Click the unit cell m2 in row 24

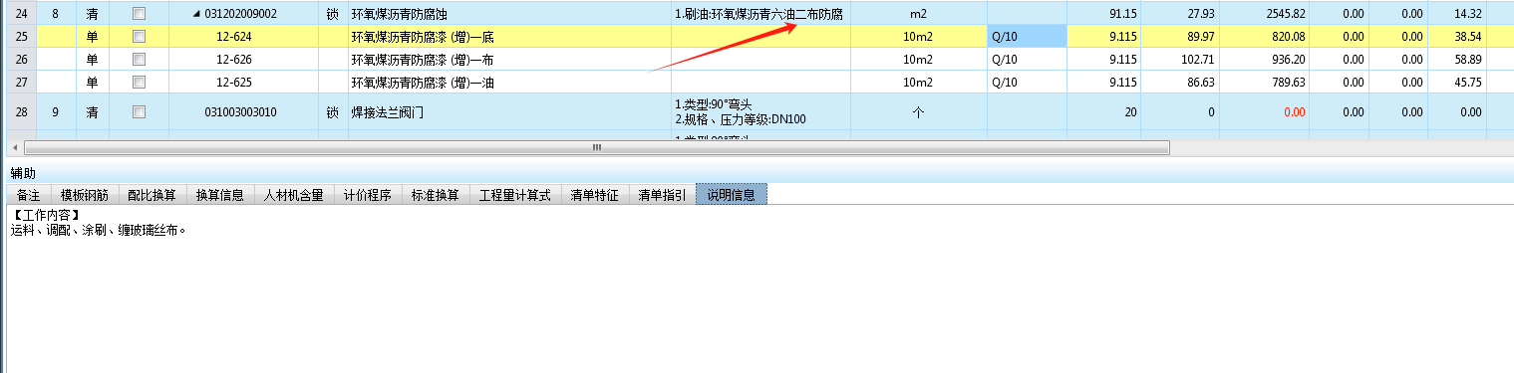pos(918,14)
